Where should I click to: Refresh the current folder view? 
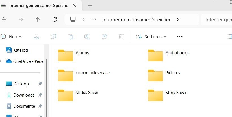(55, 19)
